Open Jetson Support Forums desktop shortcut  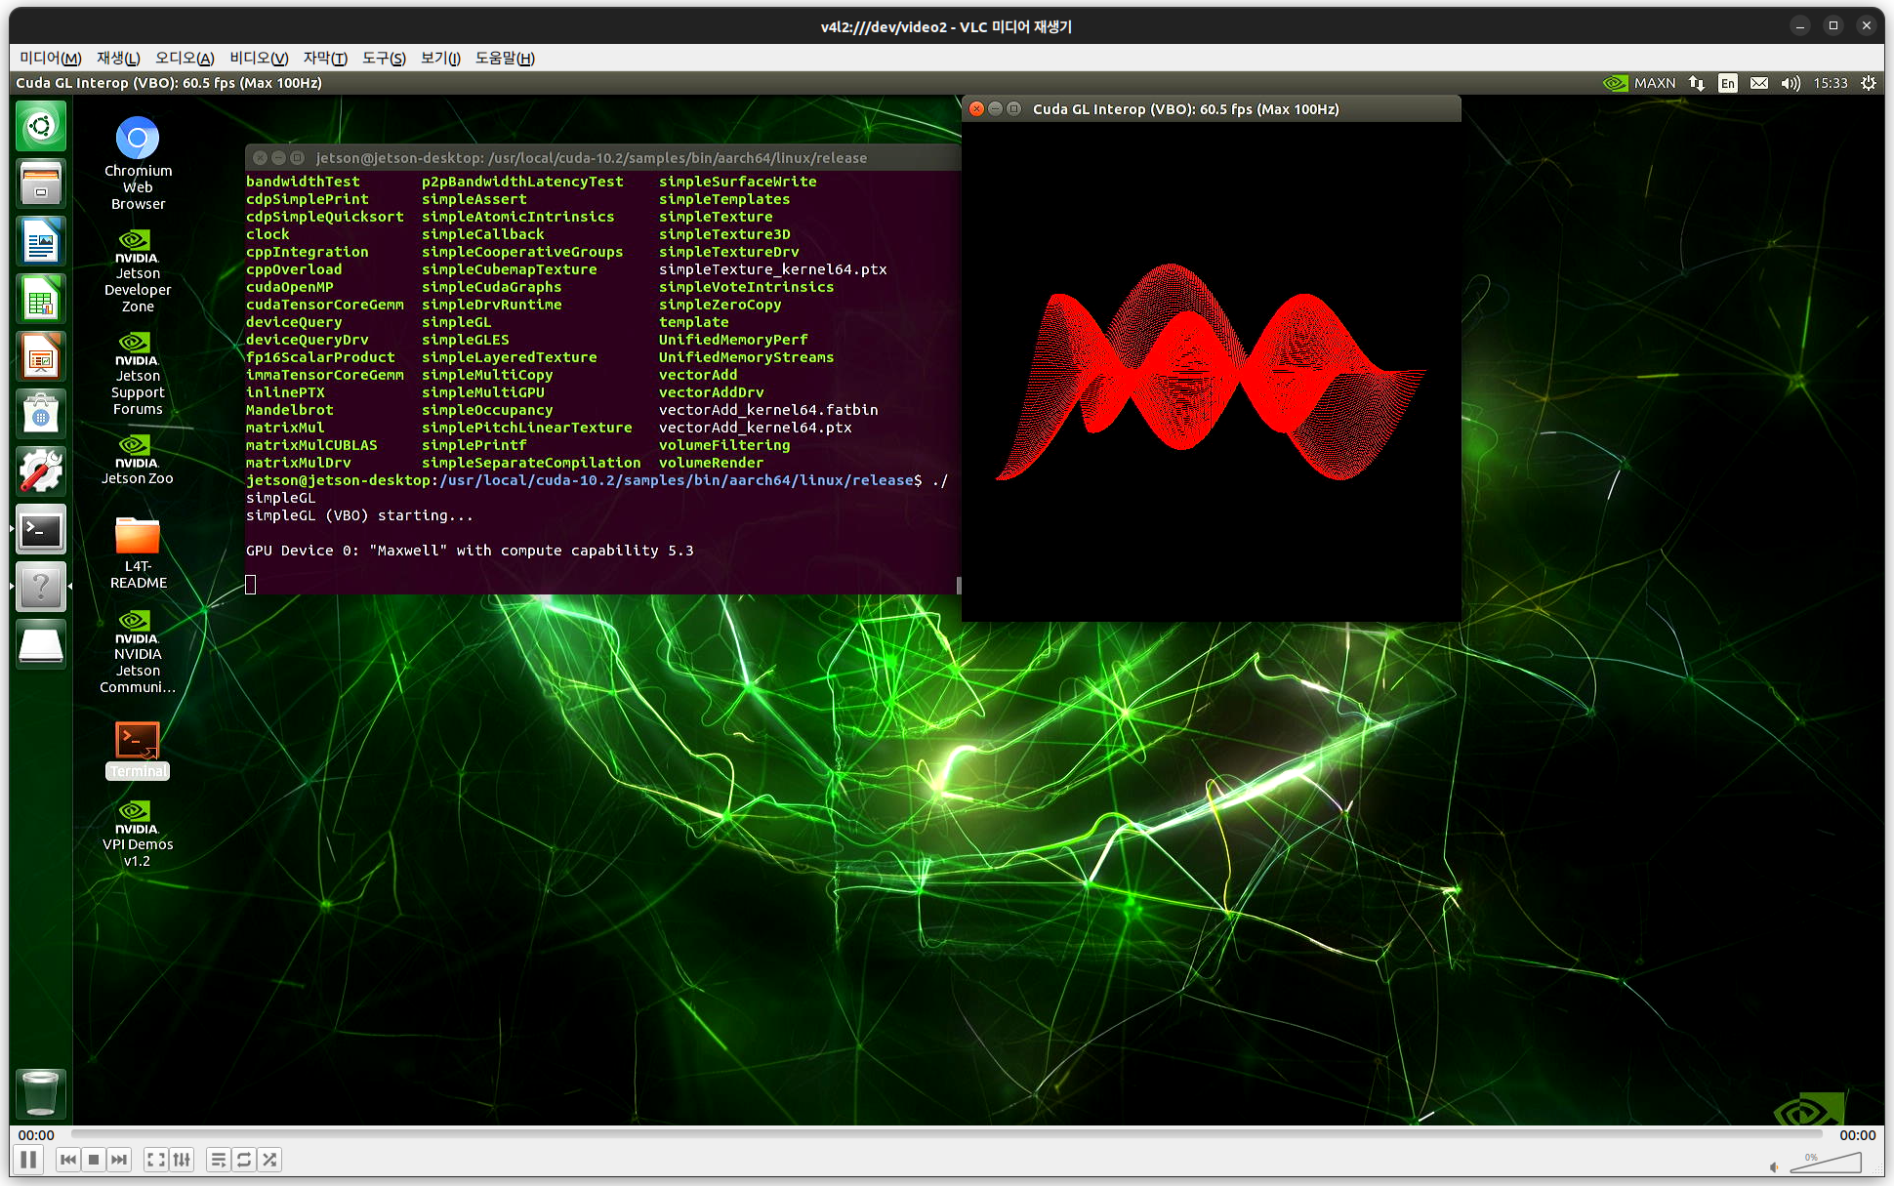point(138,374)
